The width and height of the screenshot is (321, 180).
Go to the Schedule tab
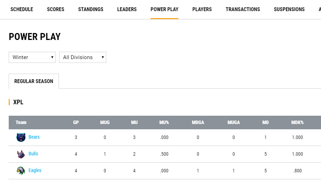tap(22, 9)
